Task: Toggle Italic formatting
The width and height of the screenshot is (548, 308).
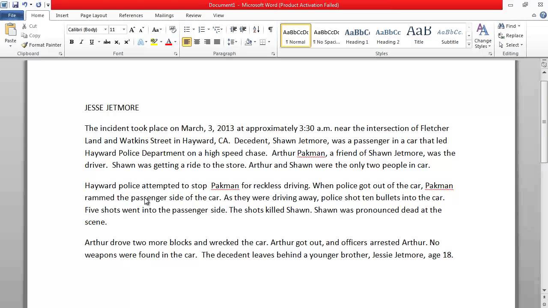Action: [81, 42]
